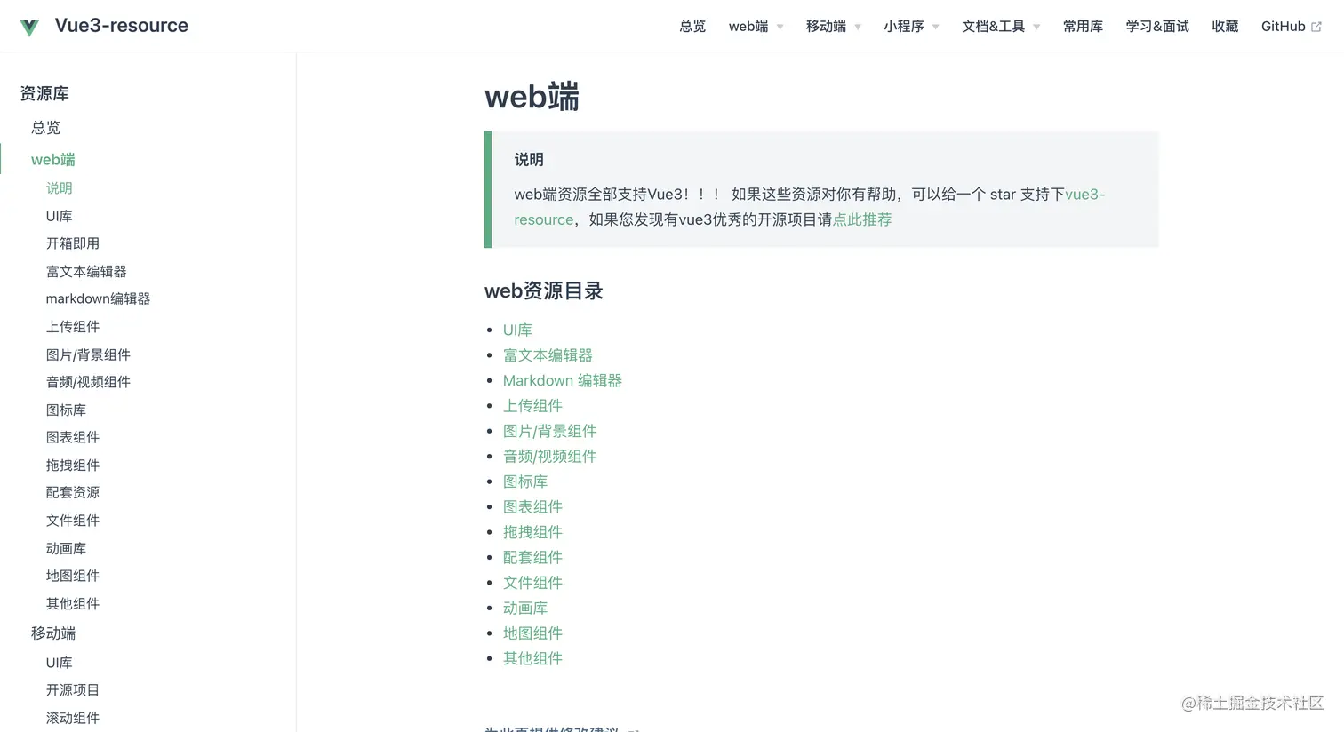Viewport: 1344px width, 732px height.
Task: Click the Vue logo icon in header
Action: coord(29,27)
